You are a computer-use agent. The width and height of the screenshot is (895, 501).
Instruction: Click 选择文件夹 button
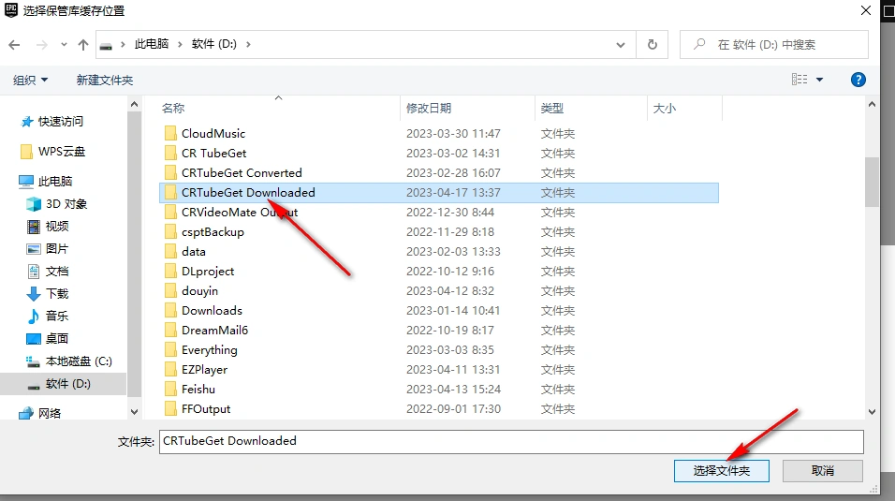pos(722,471)
